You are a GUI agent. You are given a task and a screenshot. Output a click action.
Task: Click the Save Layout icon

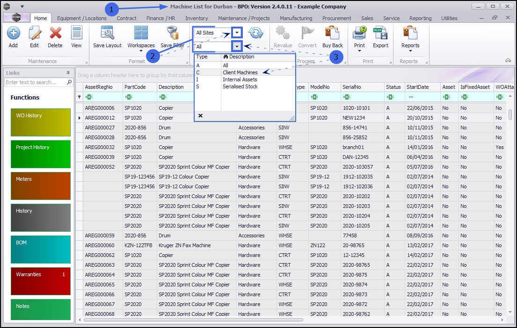pyautogui.click(x=107, y=34)
